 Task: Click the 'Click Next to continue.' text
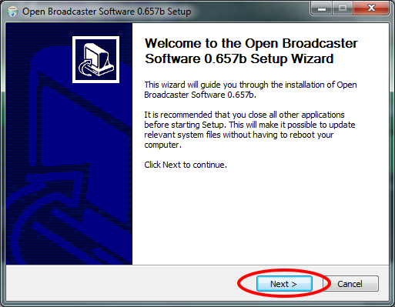tap(186, 165)
